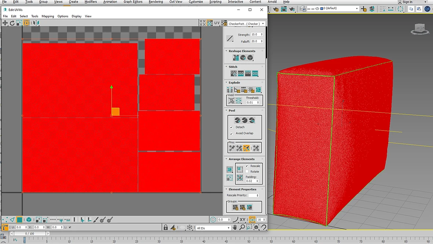
Task: Disable the Detach checkbox in Peel
Action: (x=232, y=127)
